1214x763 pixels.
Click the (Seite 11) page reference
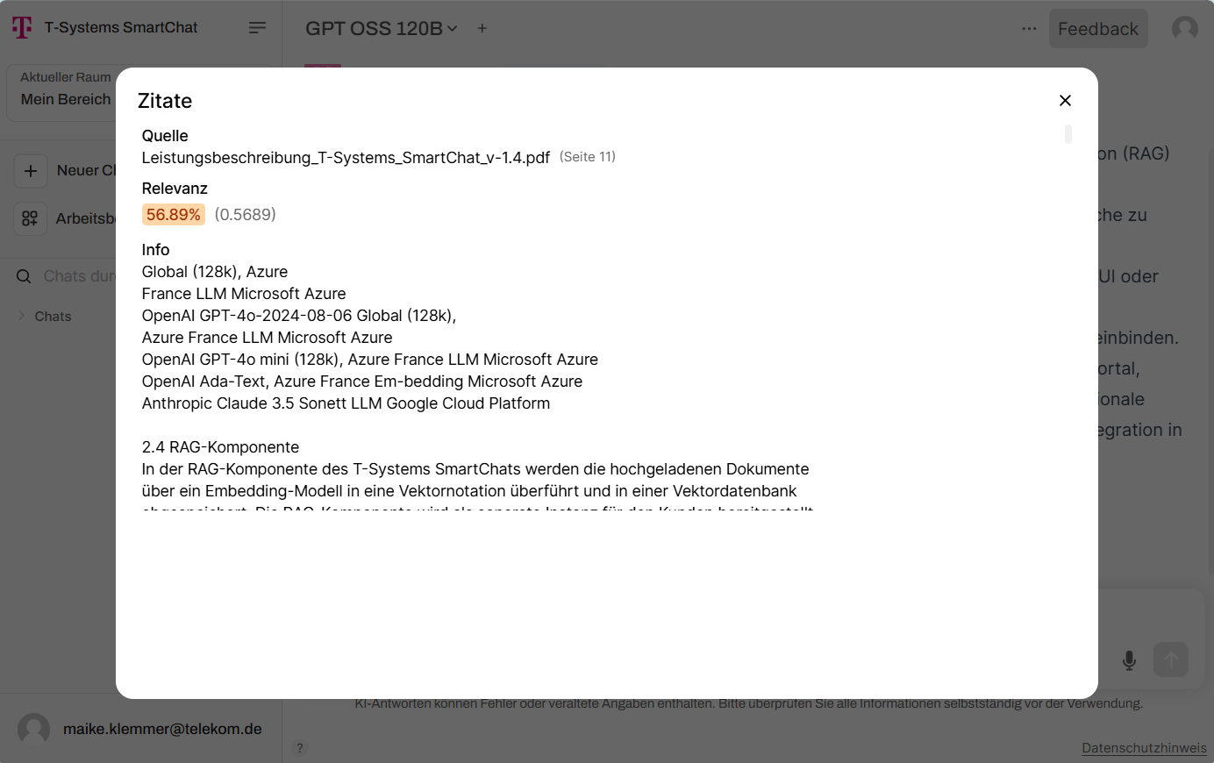click(588, 157)
